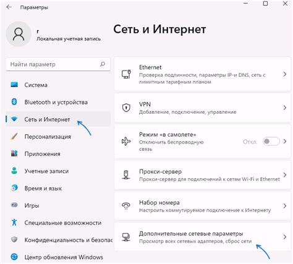This screenshot has width=293, height=264.
Task: Click the Прокси-сервер icon
Action: point(126,175)
